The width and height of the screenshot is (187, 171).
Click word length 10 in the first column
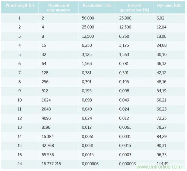click(20, 100)
